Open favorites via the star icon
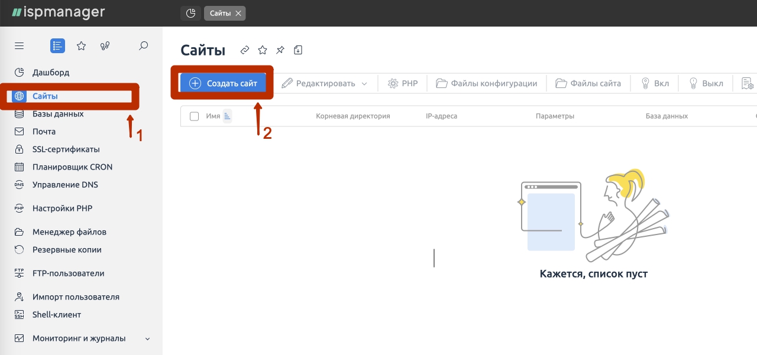757x355 pixels. (81, 45)
